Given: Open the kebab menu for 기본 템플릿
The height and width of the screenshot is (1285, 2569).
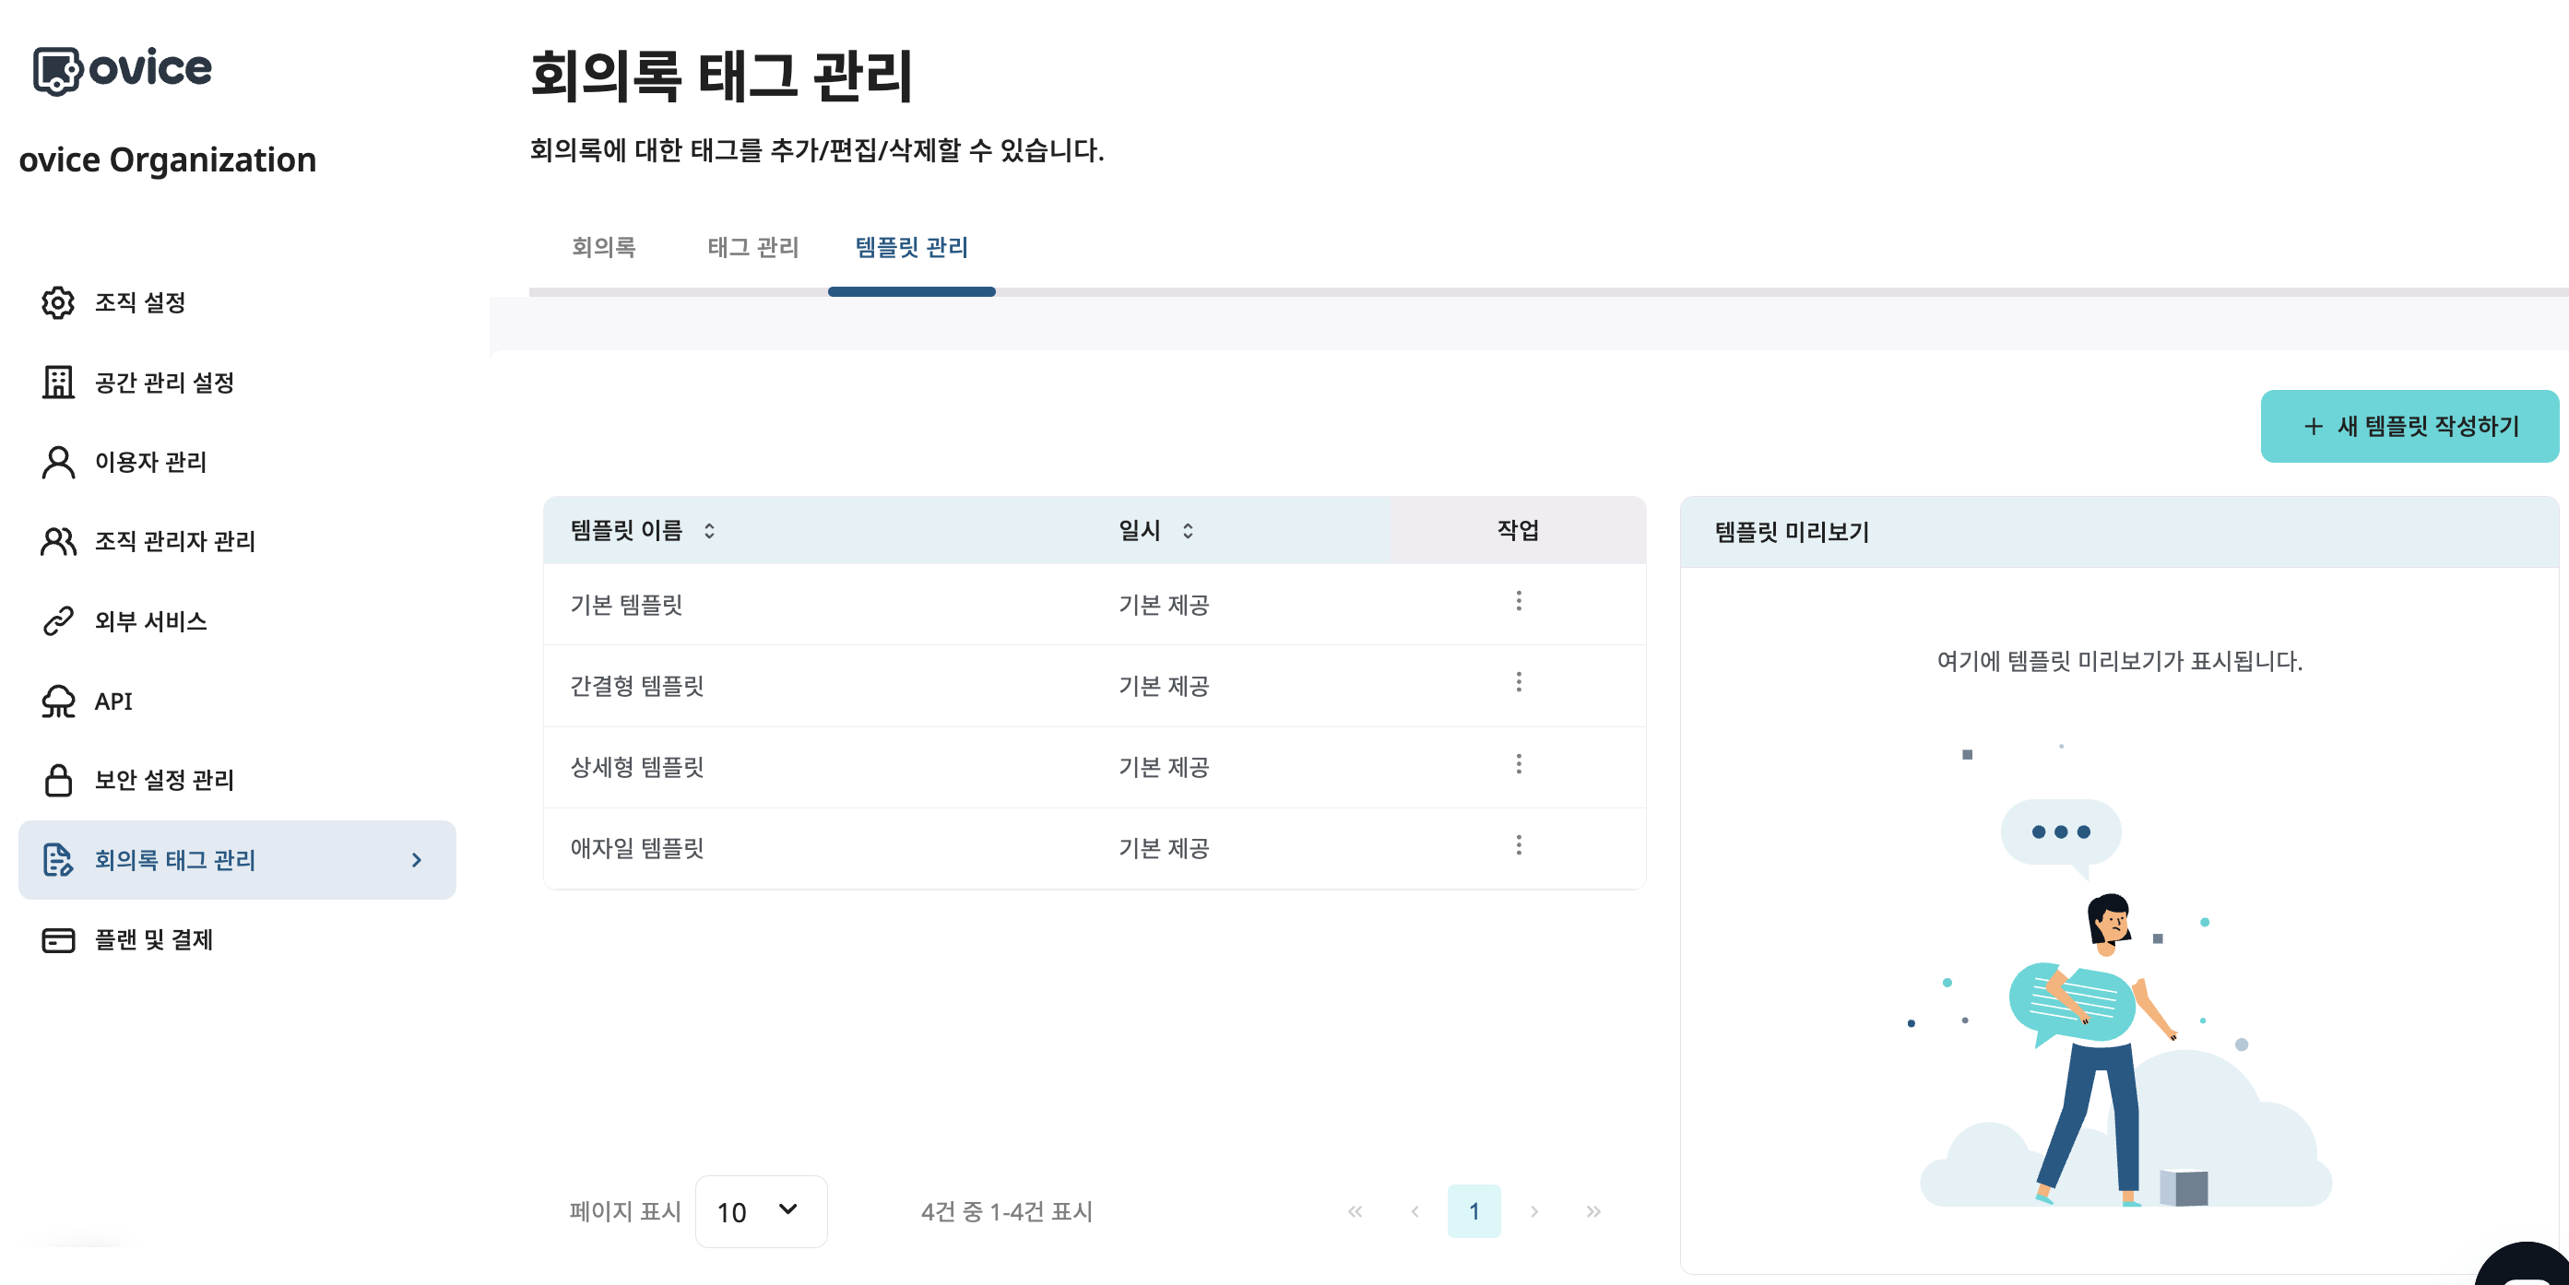Looking at the screenshot, I should pyautogui.click(x=1519, y=601).
